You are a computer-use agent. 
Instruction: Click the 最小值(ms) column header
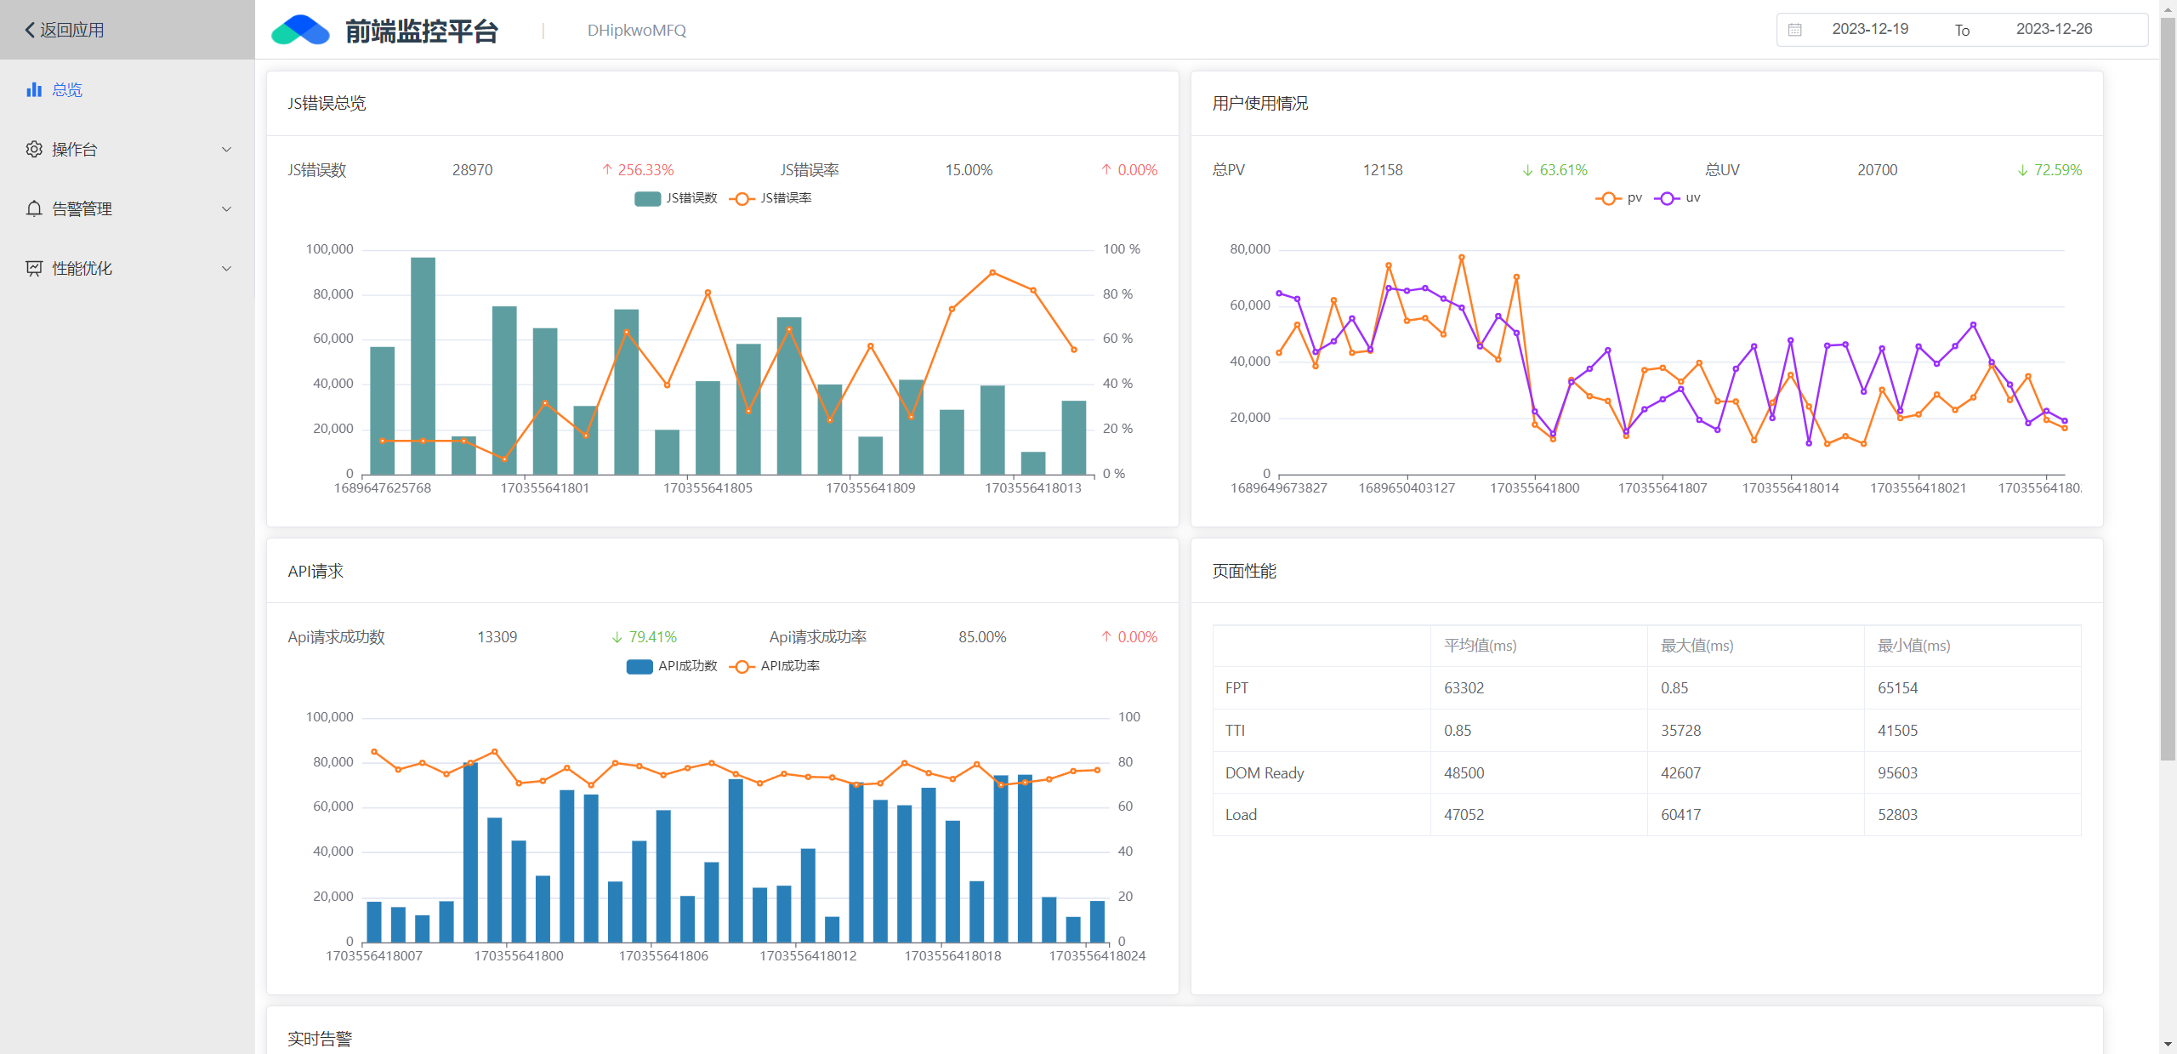click(1914, 646)
